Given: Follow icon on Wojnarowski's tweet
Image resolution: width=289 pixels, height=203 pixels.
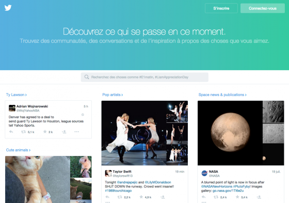Looking at the screenshot, I should (64, 132).
